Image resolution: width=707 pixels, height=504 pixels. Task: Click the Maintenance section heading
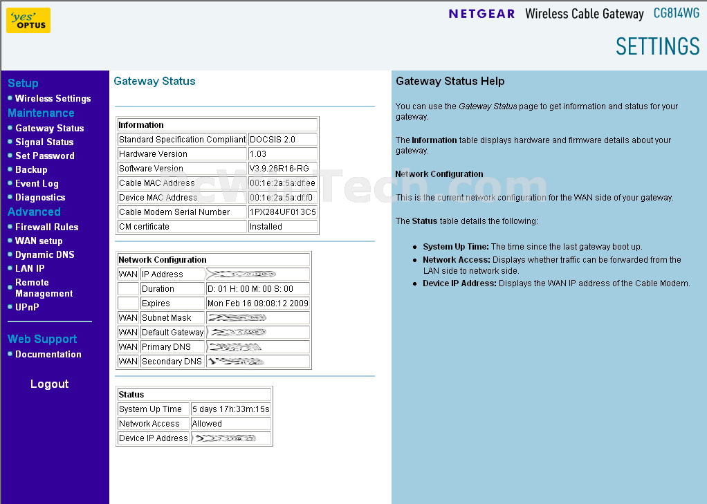41,113
